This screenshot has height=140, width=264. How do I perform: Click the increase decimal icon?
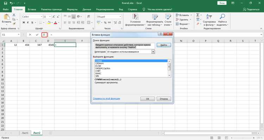pos(115,22)
